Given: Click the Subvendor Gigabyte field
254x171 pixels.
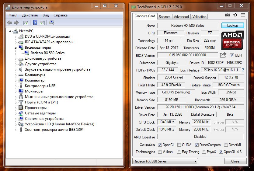Looking at the screenshot, I should tap(172, 63).
